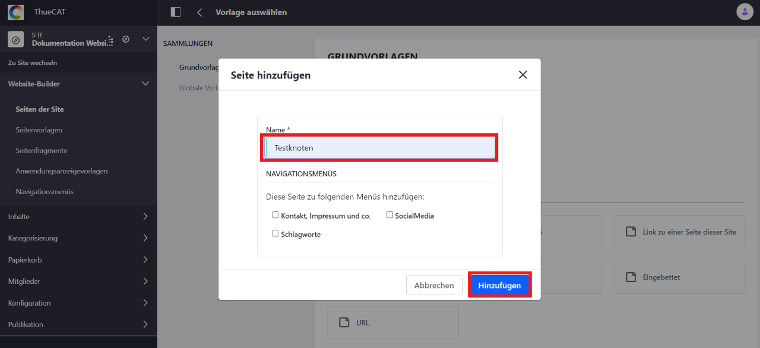
Task: Tick the Schlagworte checkbox
Action: pos(275,233)
